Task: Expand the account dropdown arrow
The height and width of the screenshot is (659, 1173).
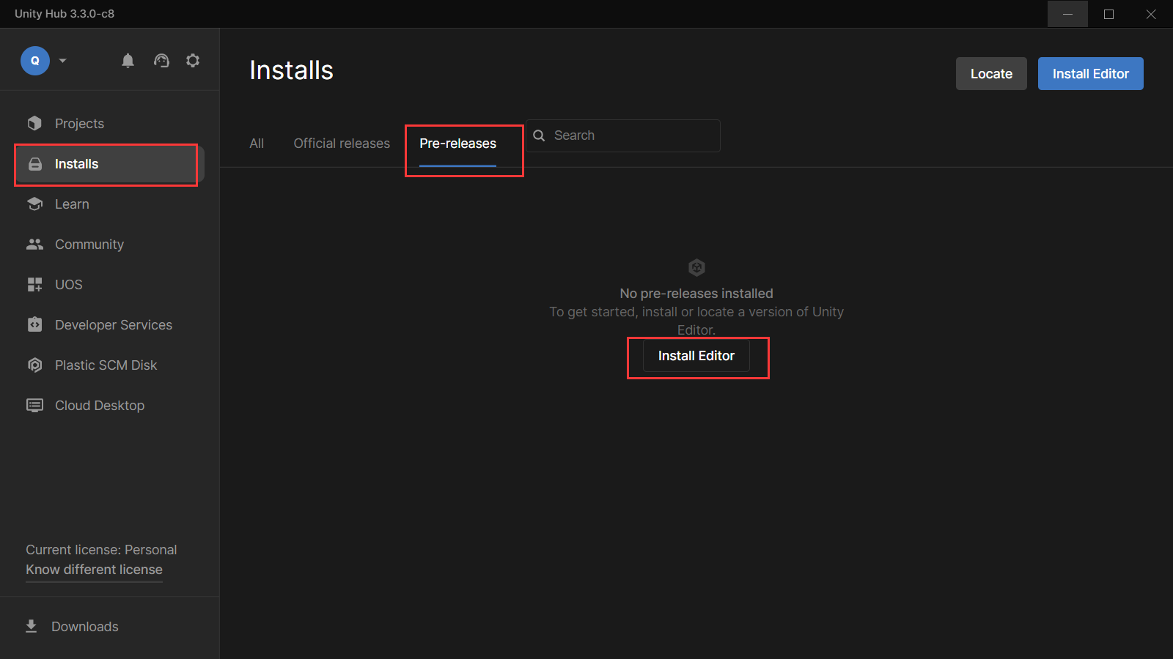Action: [63, 61]
